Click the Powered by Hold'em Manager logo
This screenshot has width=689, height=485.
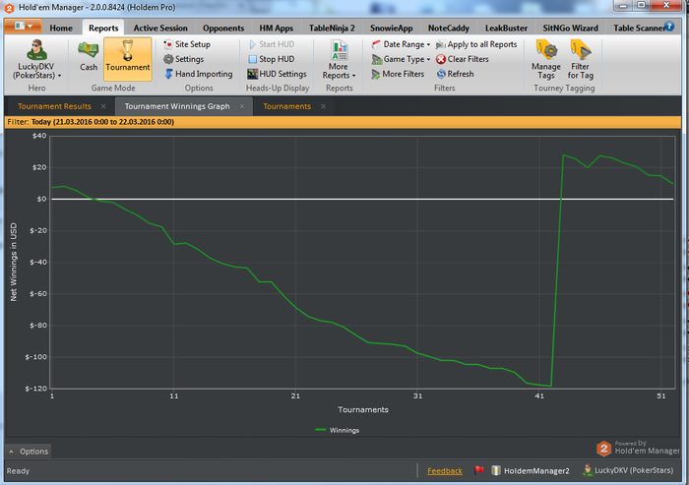point(638,448)
